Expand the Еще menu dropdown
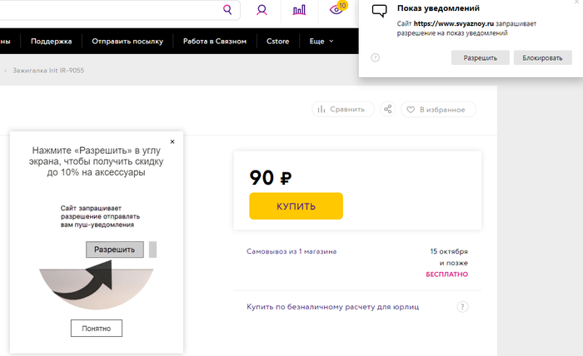The width and height of the screenshot is (583, 356). 321,41
